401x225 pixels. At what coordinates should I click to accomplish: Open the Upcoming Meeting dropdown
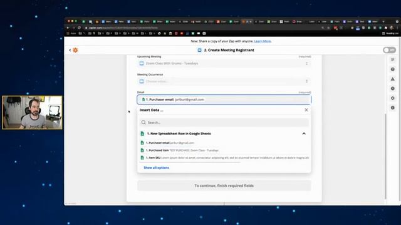coord(224,63)
